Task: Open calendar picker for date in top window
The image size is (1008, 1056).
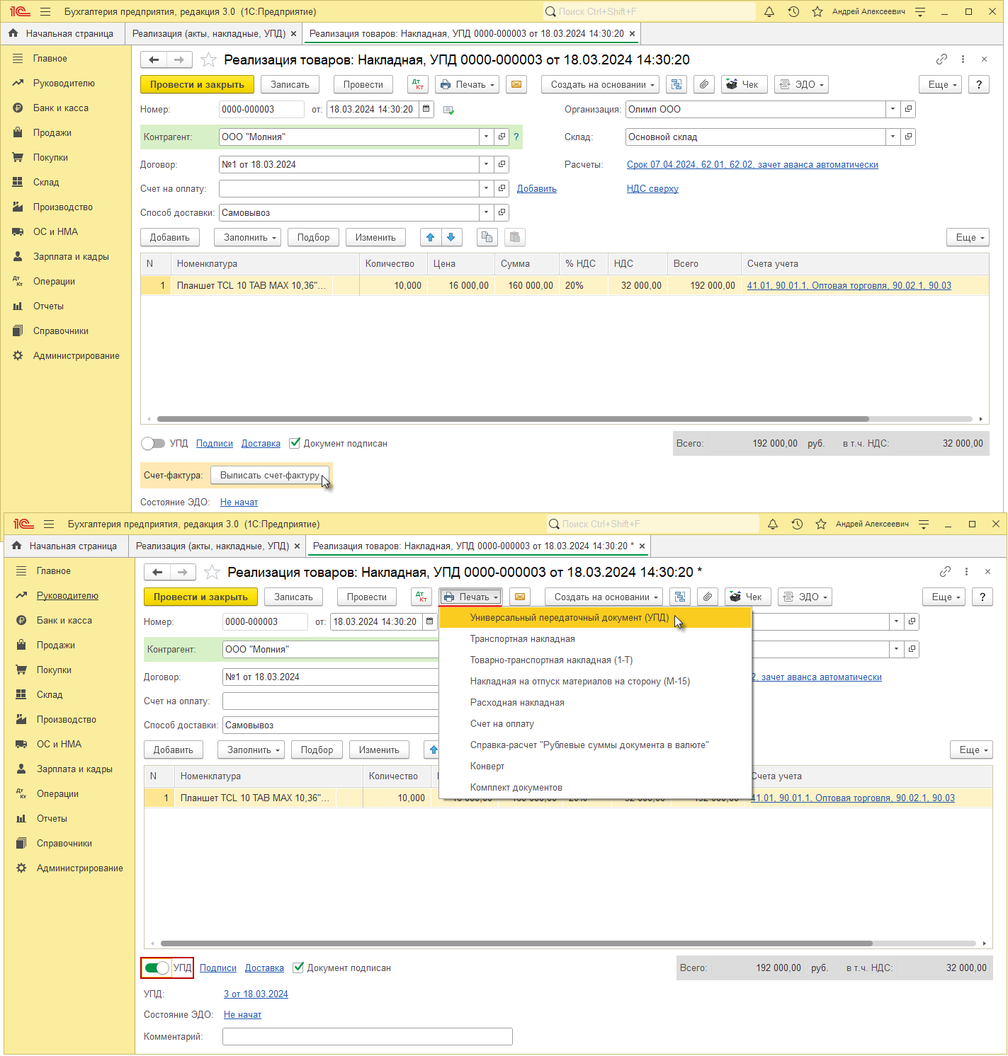Action: (426, 109)
